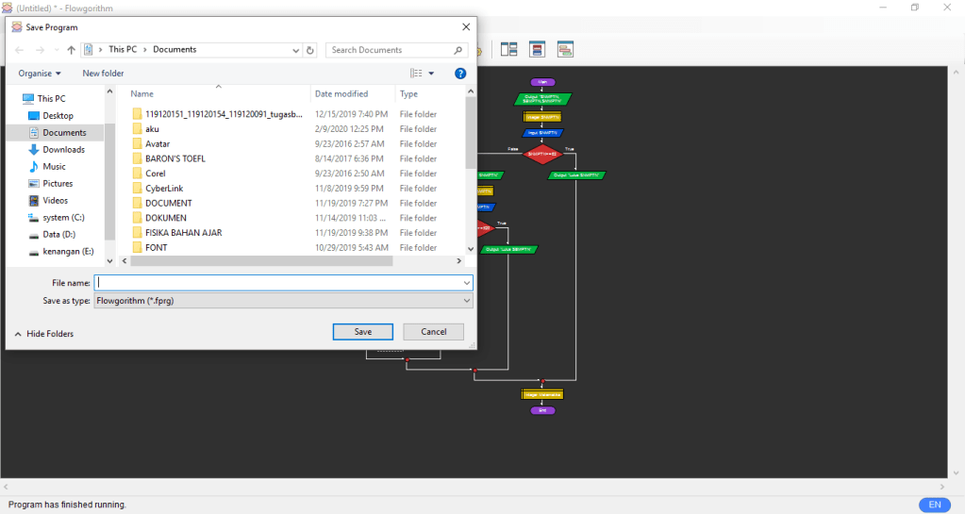
Task: Expand the File name history dropdown
Action: pyautogui.click(x=466, y=282)
